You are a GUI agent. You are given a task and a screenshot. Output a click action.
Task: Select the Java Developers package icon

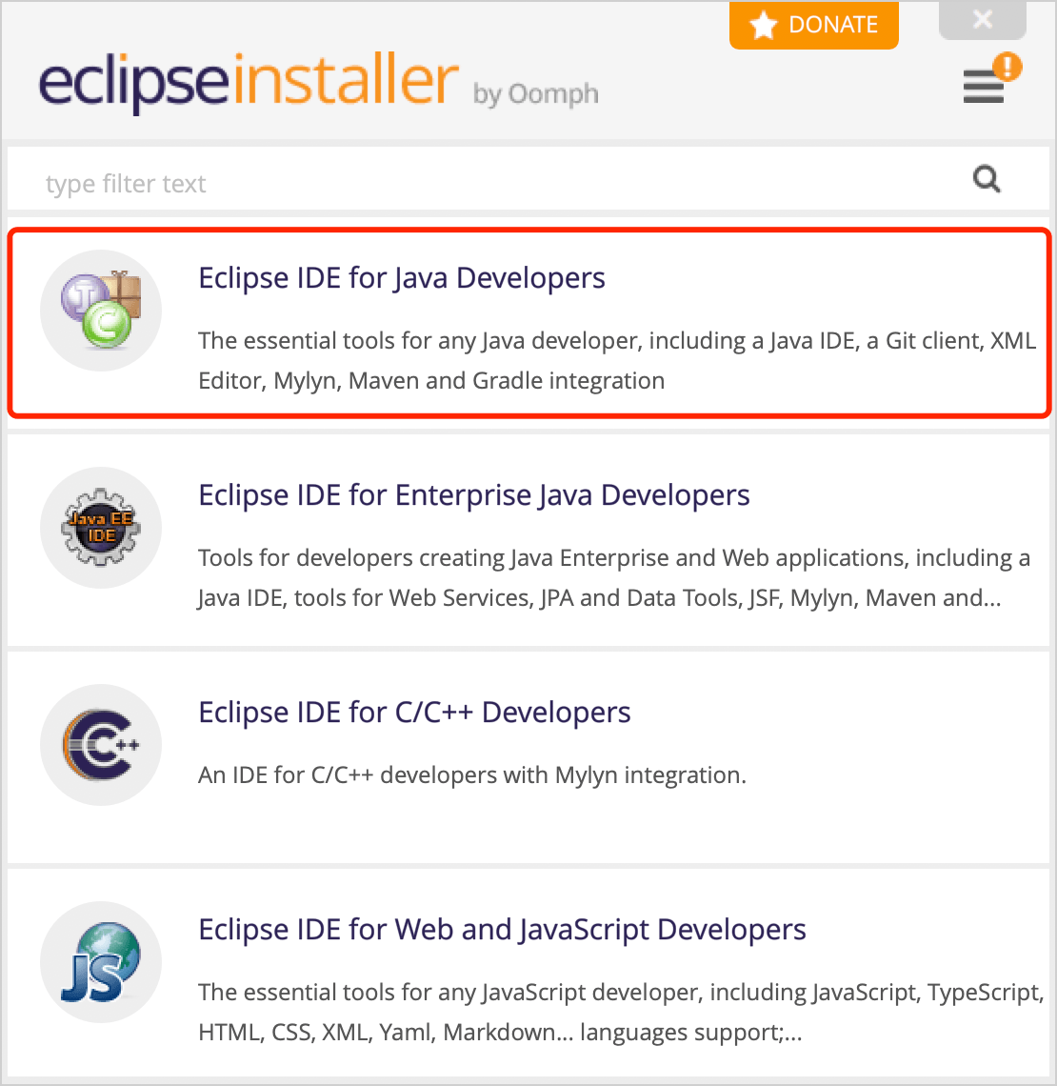tap(101, 311)
